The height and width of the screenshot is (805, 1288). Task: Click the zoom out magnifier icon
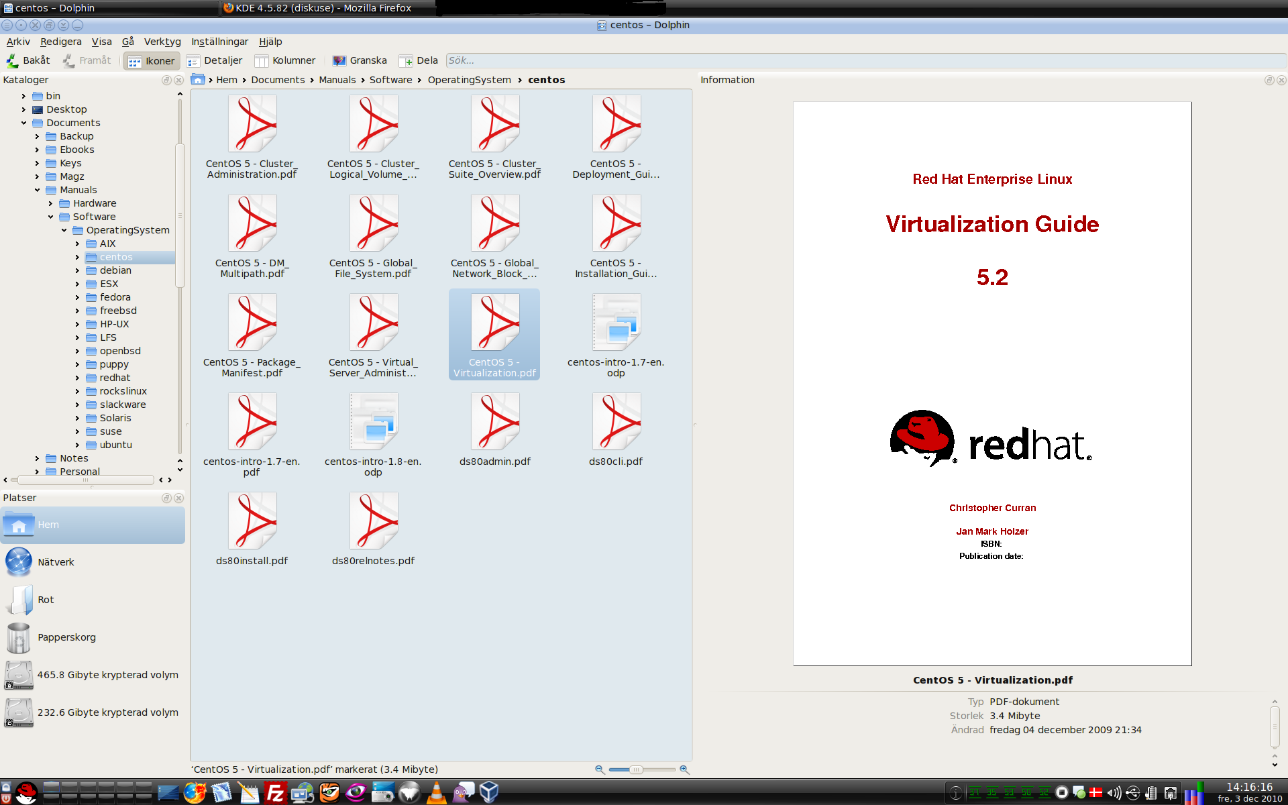[600, 769]
